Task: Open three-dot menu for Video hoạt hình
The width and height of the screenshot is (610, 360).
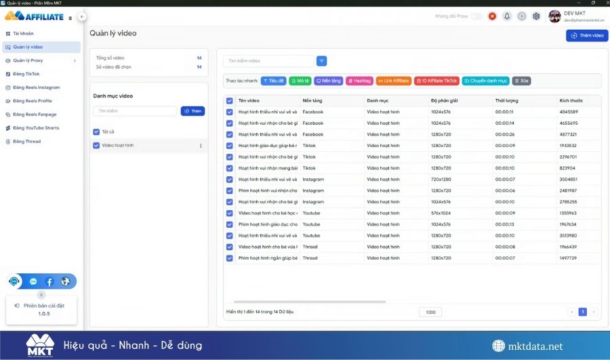Action: (201, 146)
